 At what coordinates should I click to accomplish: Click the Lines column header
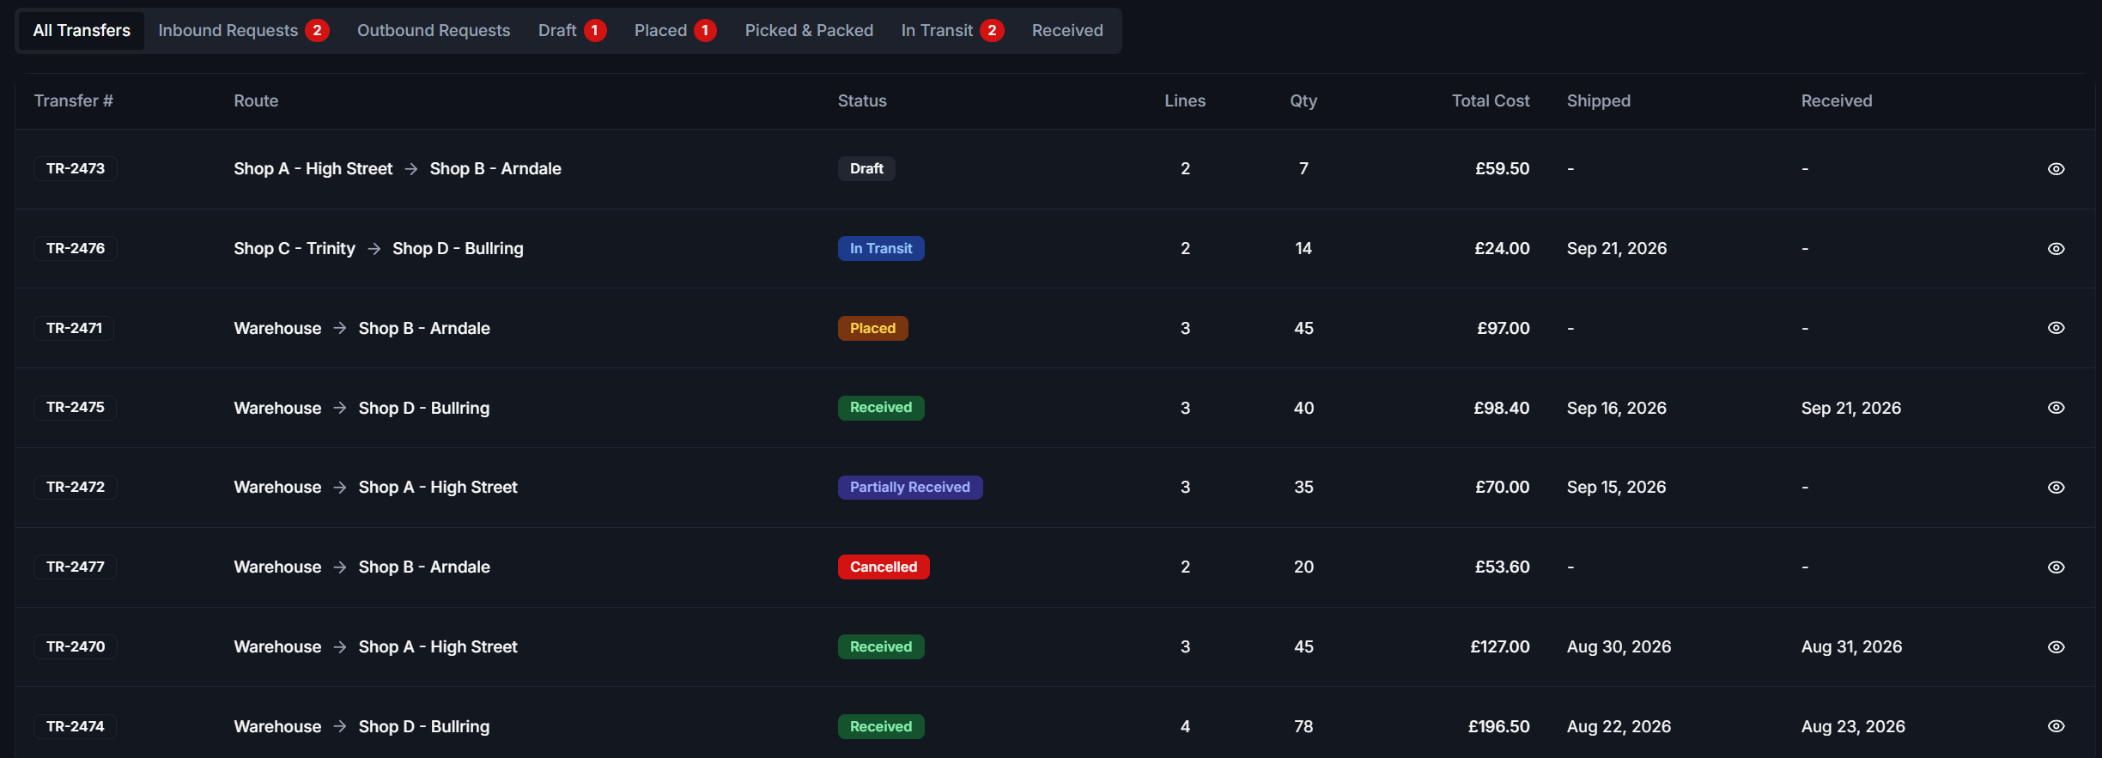1185,101
